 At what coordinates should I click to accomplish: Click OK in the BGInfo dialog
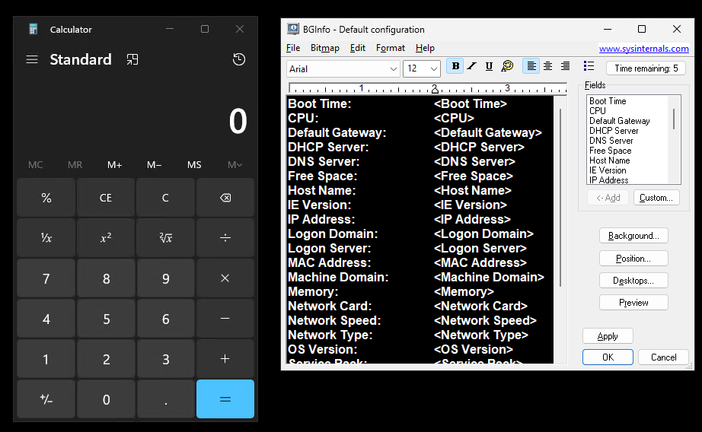(608, 357)
